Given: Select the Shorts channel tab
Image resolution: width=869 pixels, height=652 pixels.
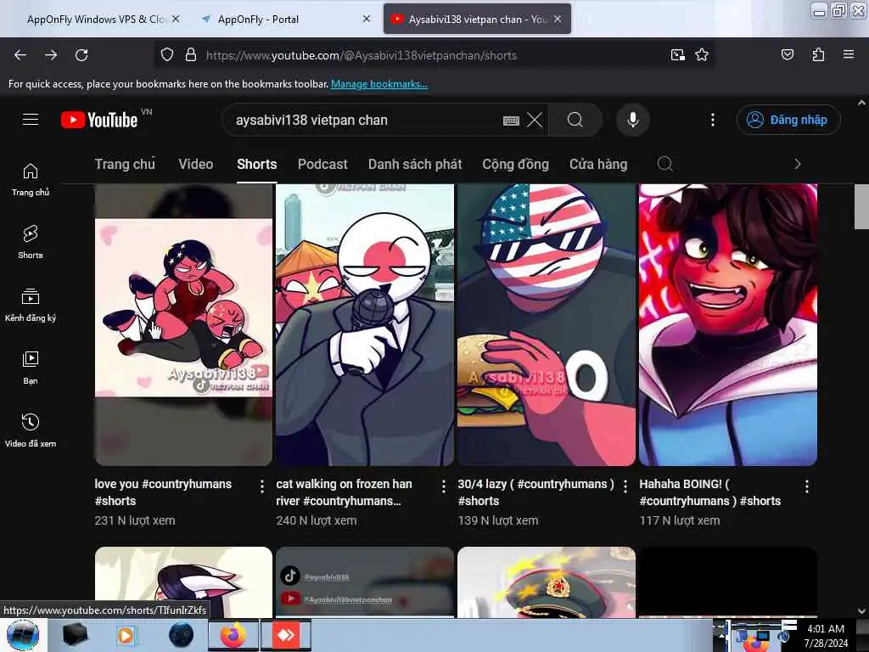Looking at the screenshot, I should pyautogui.click(x=256, y=164).
